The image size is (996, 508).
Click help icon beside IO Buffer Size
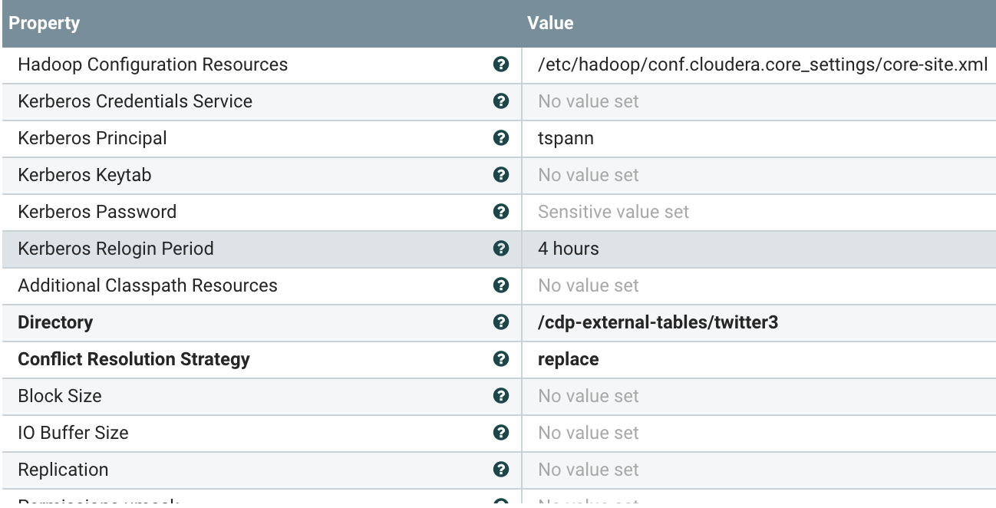pyautogui.click(x=501, y=433)
